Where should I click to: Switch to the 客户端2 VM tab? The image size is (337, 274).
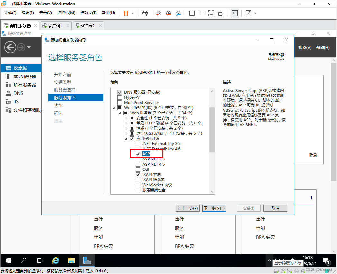click(87, 26)
